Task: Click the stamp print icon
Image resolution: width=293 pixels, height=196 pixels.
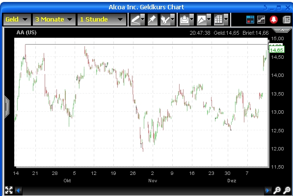Action: tap(185, 20)
